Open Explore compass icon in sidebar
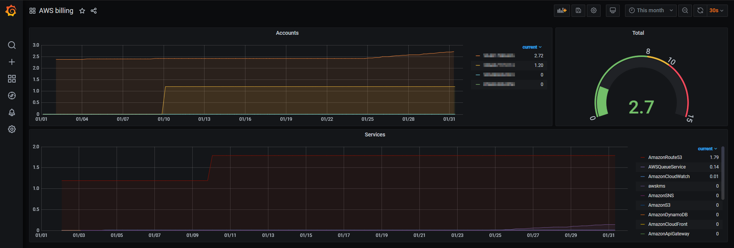This screenshot has height=248, width=734. 12,96
